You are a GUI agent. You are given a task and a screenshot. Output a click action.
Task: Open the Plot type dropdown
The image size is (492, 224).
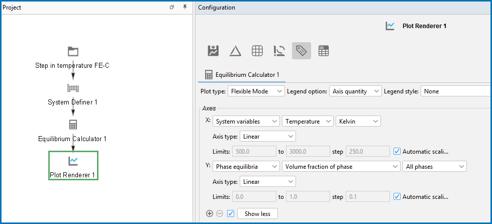(256, 91)
